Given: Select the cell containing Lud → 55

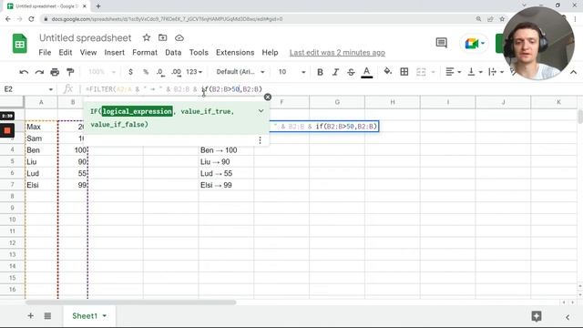Looking at the screenshot, I should pos(226,174).
